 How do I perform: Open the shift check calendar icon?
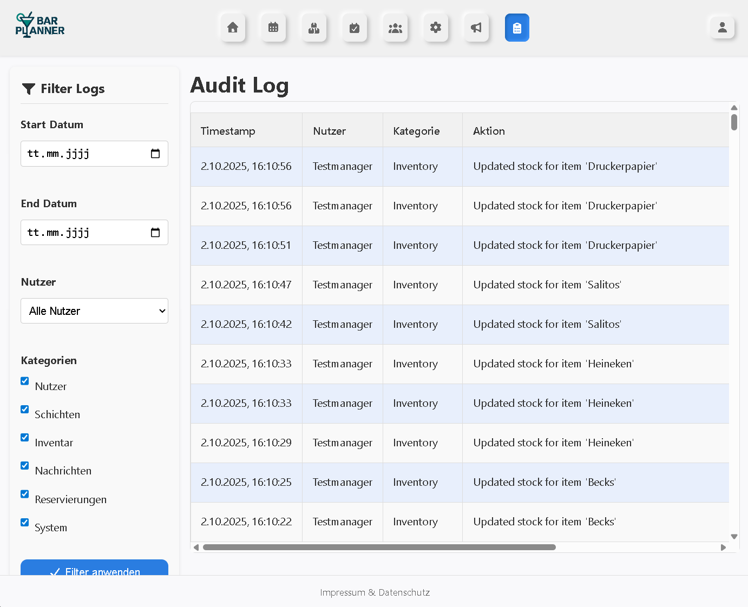click(x=355, y=28)
